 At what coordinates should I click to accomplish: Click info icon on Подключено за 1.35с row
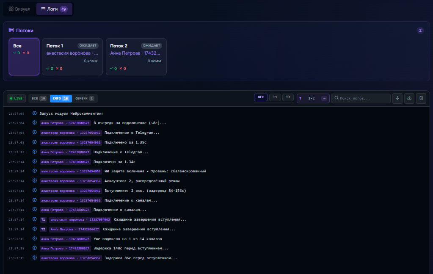(35, 142)
